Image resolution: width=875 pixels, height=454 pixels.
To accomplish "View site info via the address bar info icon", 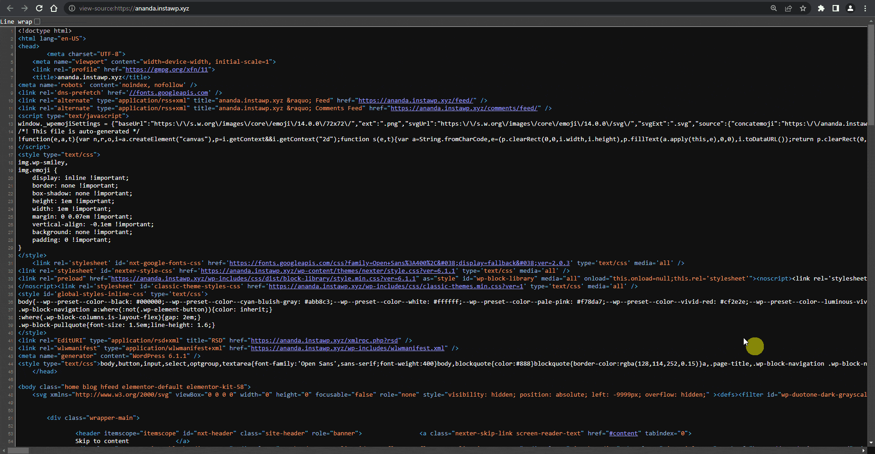I will (x=72, y=8).
